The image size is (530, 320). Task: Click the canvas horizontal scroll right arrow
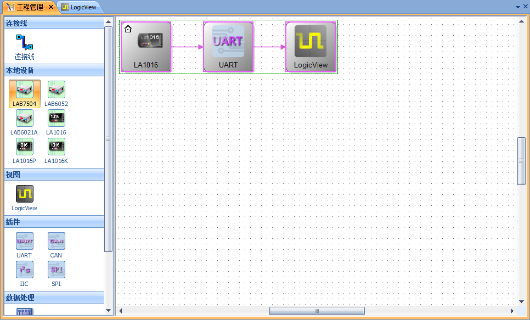[x=512, y=311]
